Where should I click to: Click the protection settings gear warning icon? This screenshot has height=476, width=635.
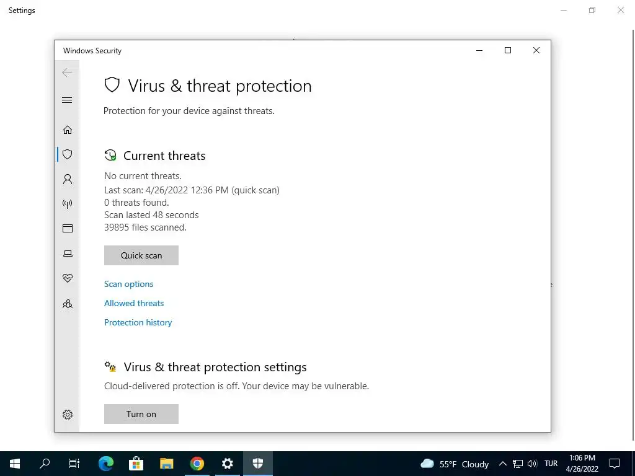pos(110,367)
